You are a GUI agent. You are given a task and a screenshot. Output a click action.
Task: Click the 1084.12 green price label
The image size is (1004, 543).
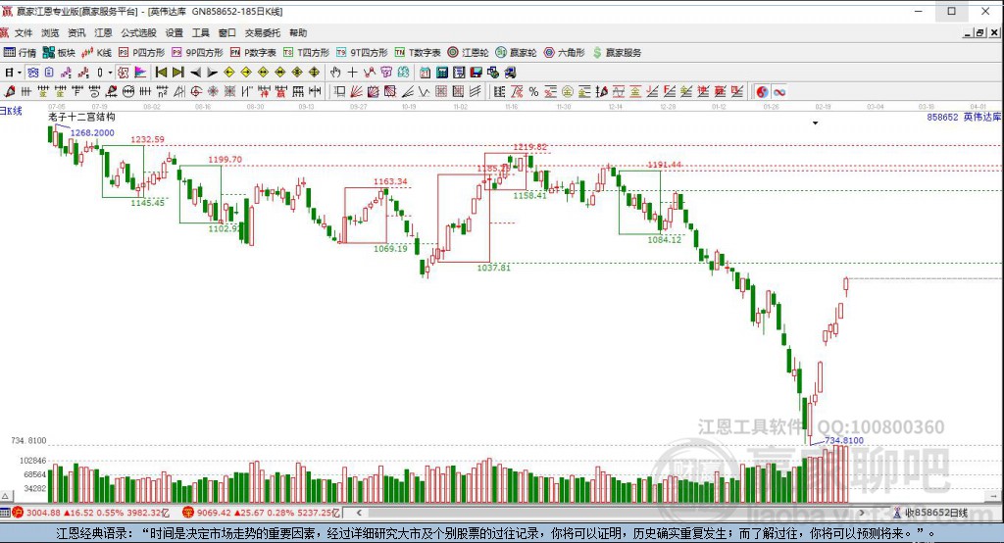pos(665,239)
